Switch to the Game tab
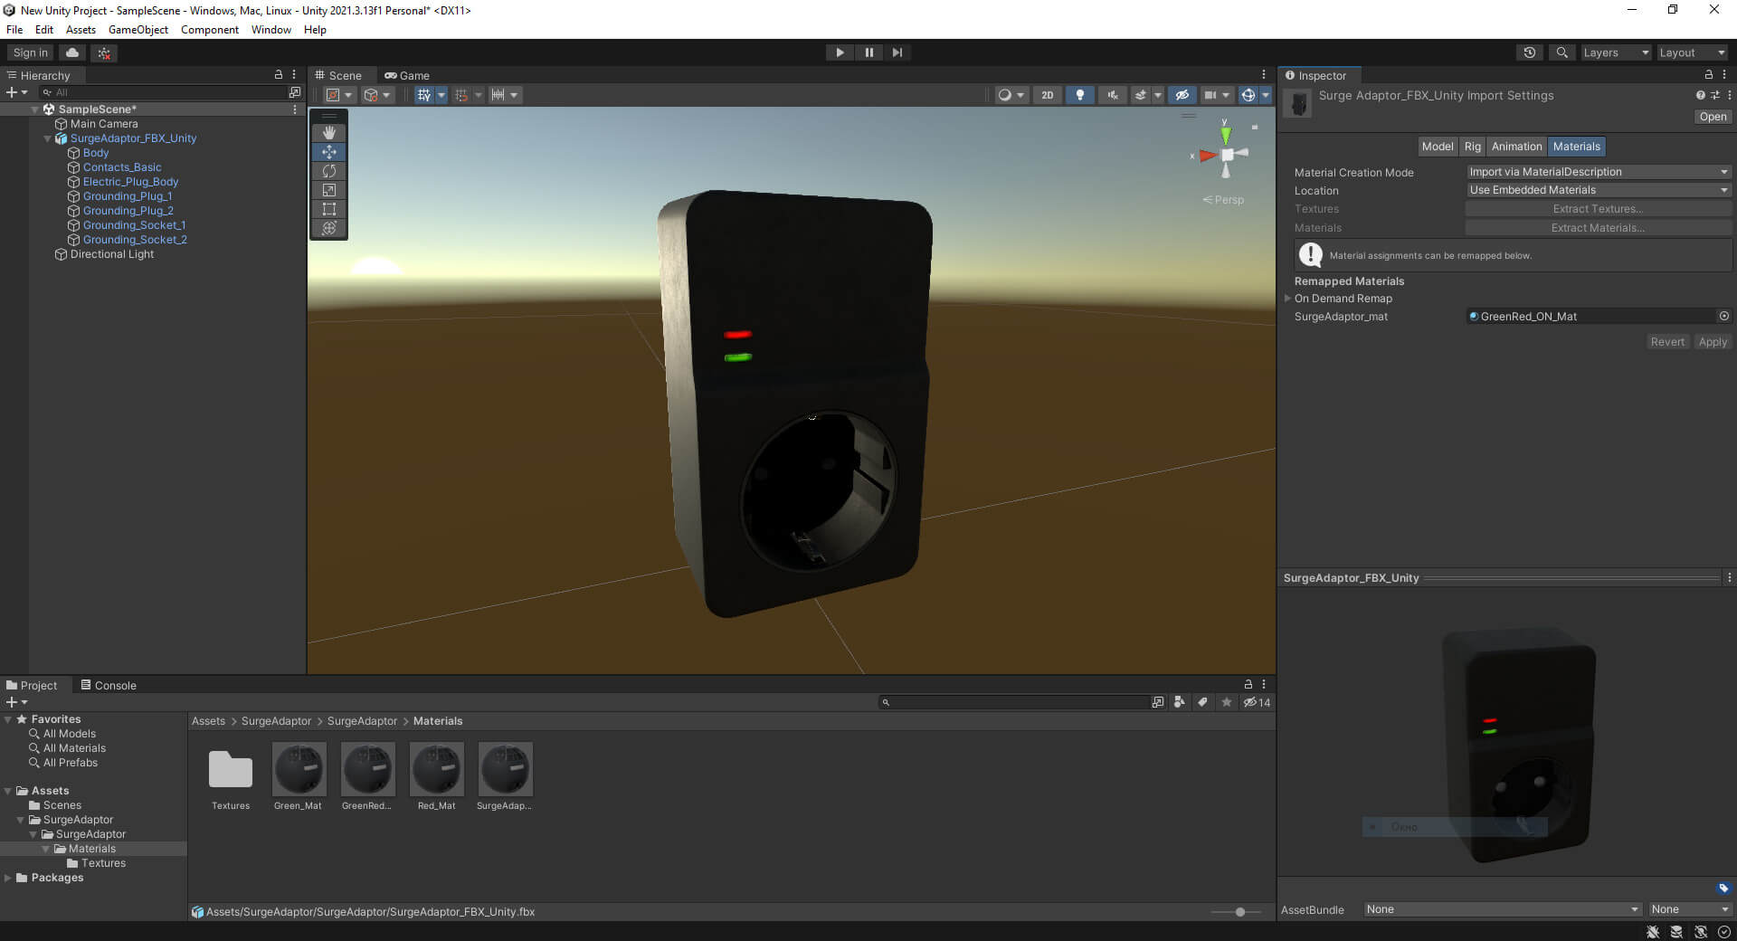The image size is (1737, 941). click(407, 76)
